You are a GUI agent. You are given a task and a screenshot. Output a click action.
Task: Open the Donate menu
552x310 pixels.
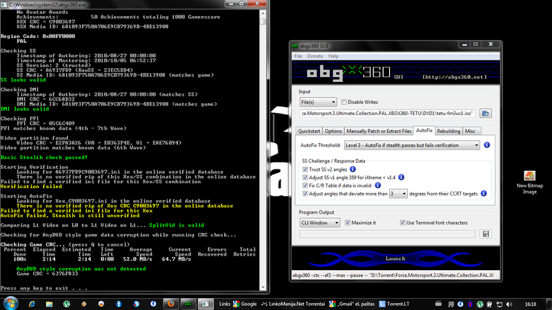point(315,56)
